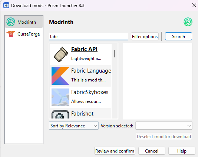Close the Download mods dialog
Image resolution: width=198 pixels, height=157 pixels.
tap(194, 5)
